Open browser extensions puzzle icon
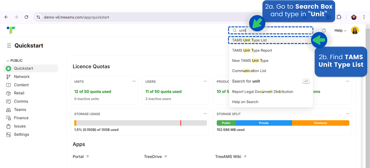Image resolution: width=370 pixels, height=168 pixels. 339,17
